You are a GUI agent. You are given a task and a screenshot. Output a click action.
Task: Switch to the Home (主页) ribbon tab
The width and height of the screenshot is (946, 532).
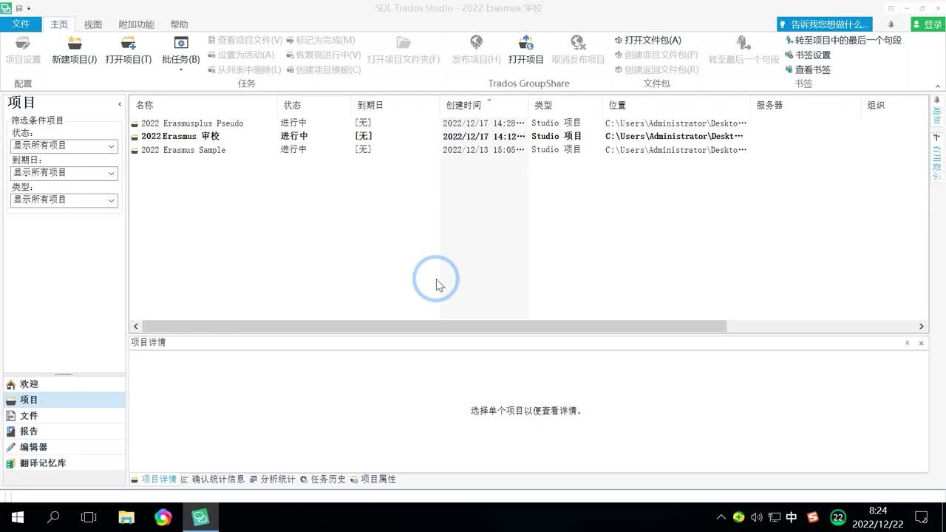(59, 24)
